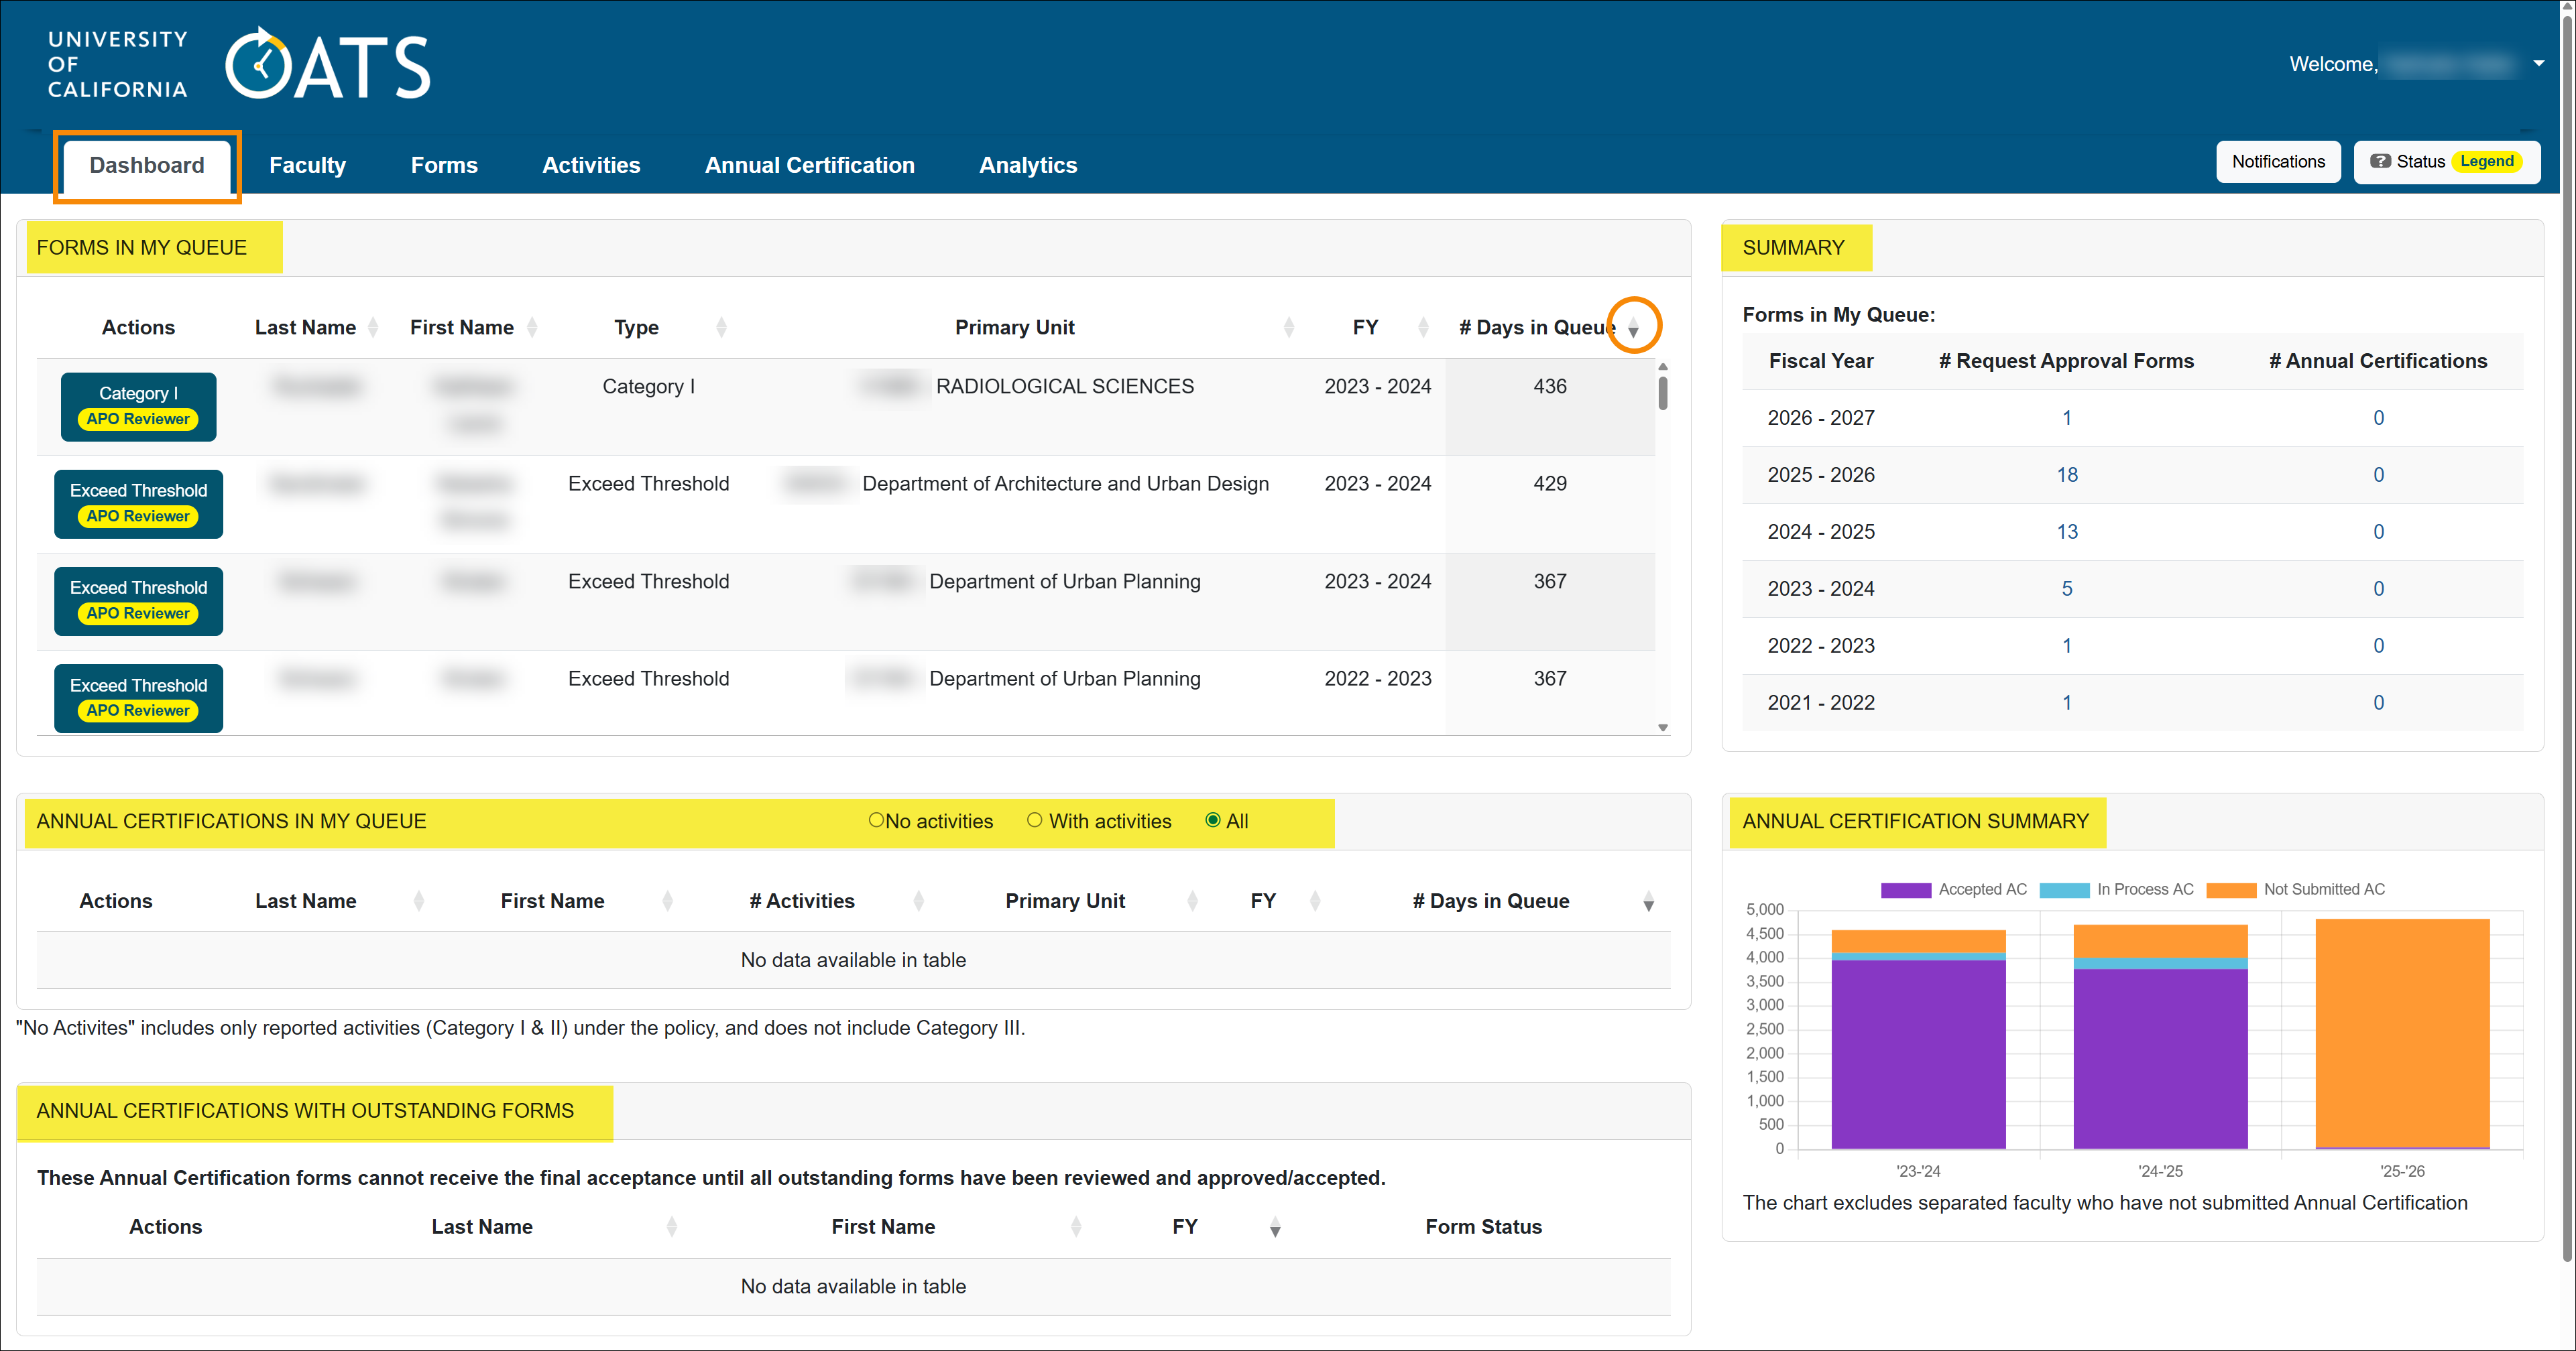Click the sort icon next to First Name
The image size is (2576, 1351).
click(533, 327)
